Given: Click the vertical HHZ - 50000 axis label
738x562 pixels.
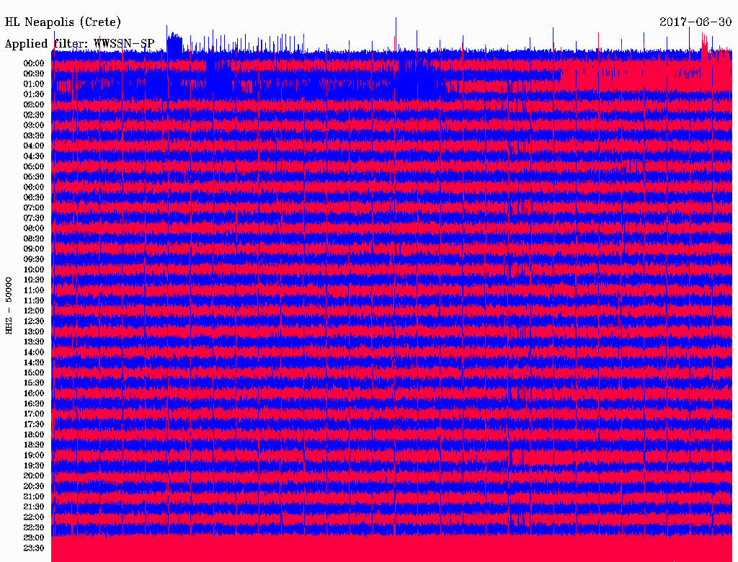Looking at the screenshot, I should point(9,305).
